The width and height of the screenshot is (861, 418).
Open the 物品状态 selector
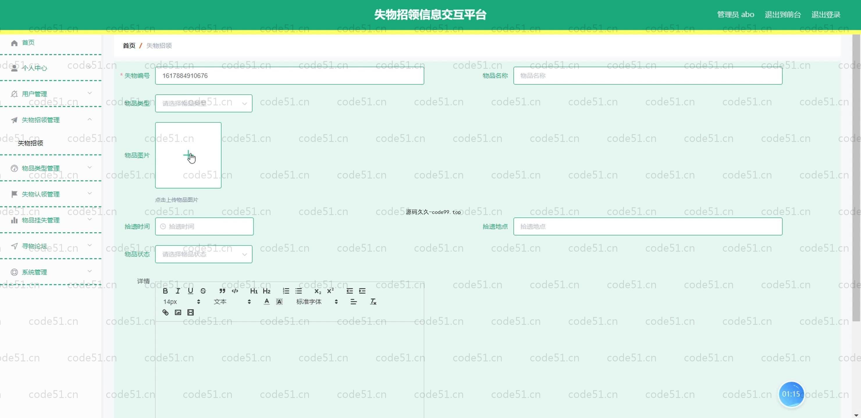pos(204,254)
